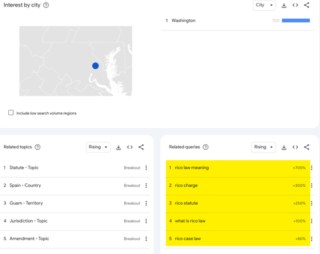The height and width of the screenshot is (254, 320).
Task: Download the Related topics data
Action: pyautogui.click(x=118, y=148)
